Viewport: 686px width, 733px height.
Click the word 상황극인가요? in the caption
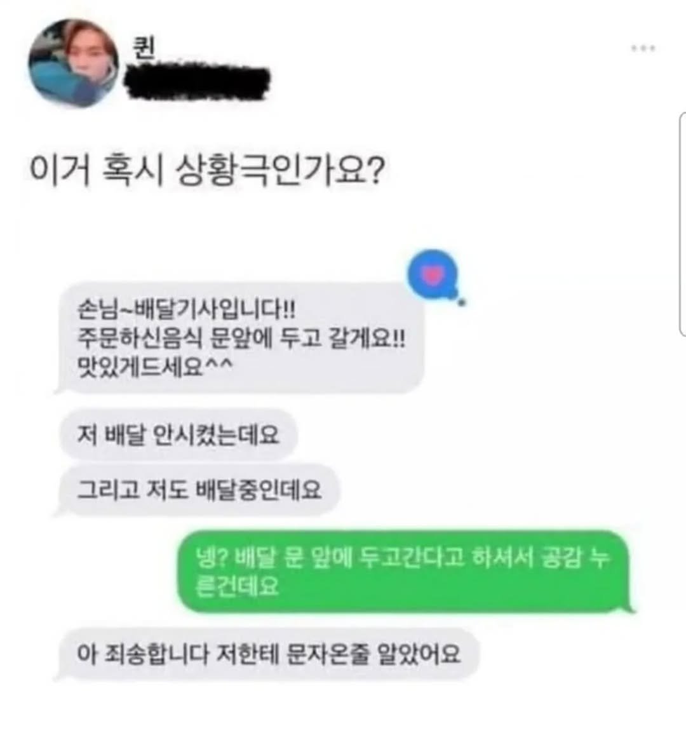coord(280,171)
